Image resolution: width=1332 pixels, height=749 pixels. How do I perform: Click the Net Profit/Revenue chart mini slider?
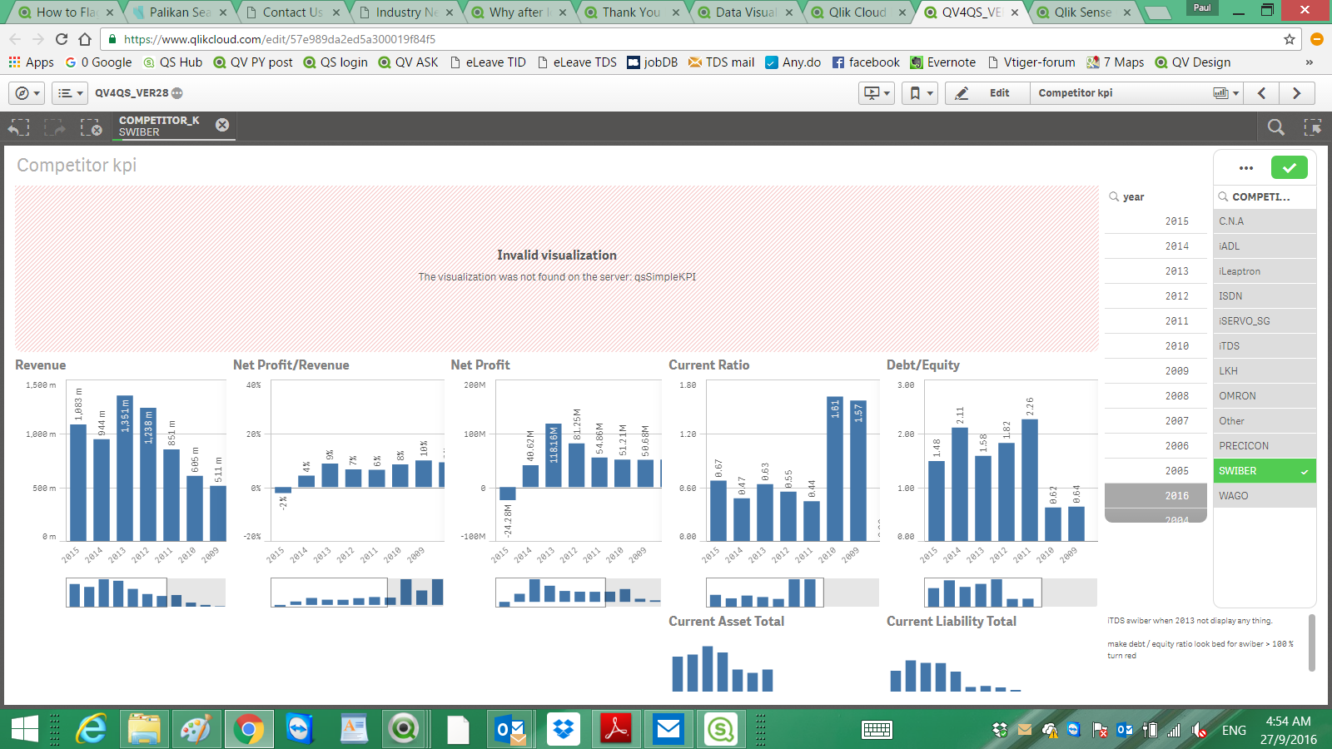pyautogui.click(x=329, y=593)
